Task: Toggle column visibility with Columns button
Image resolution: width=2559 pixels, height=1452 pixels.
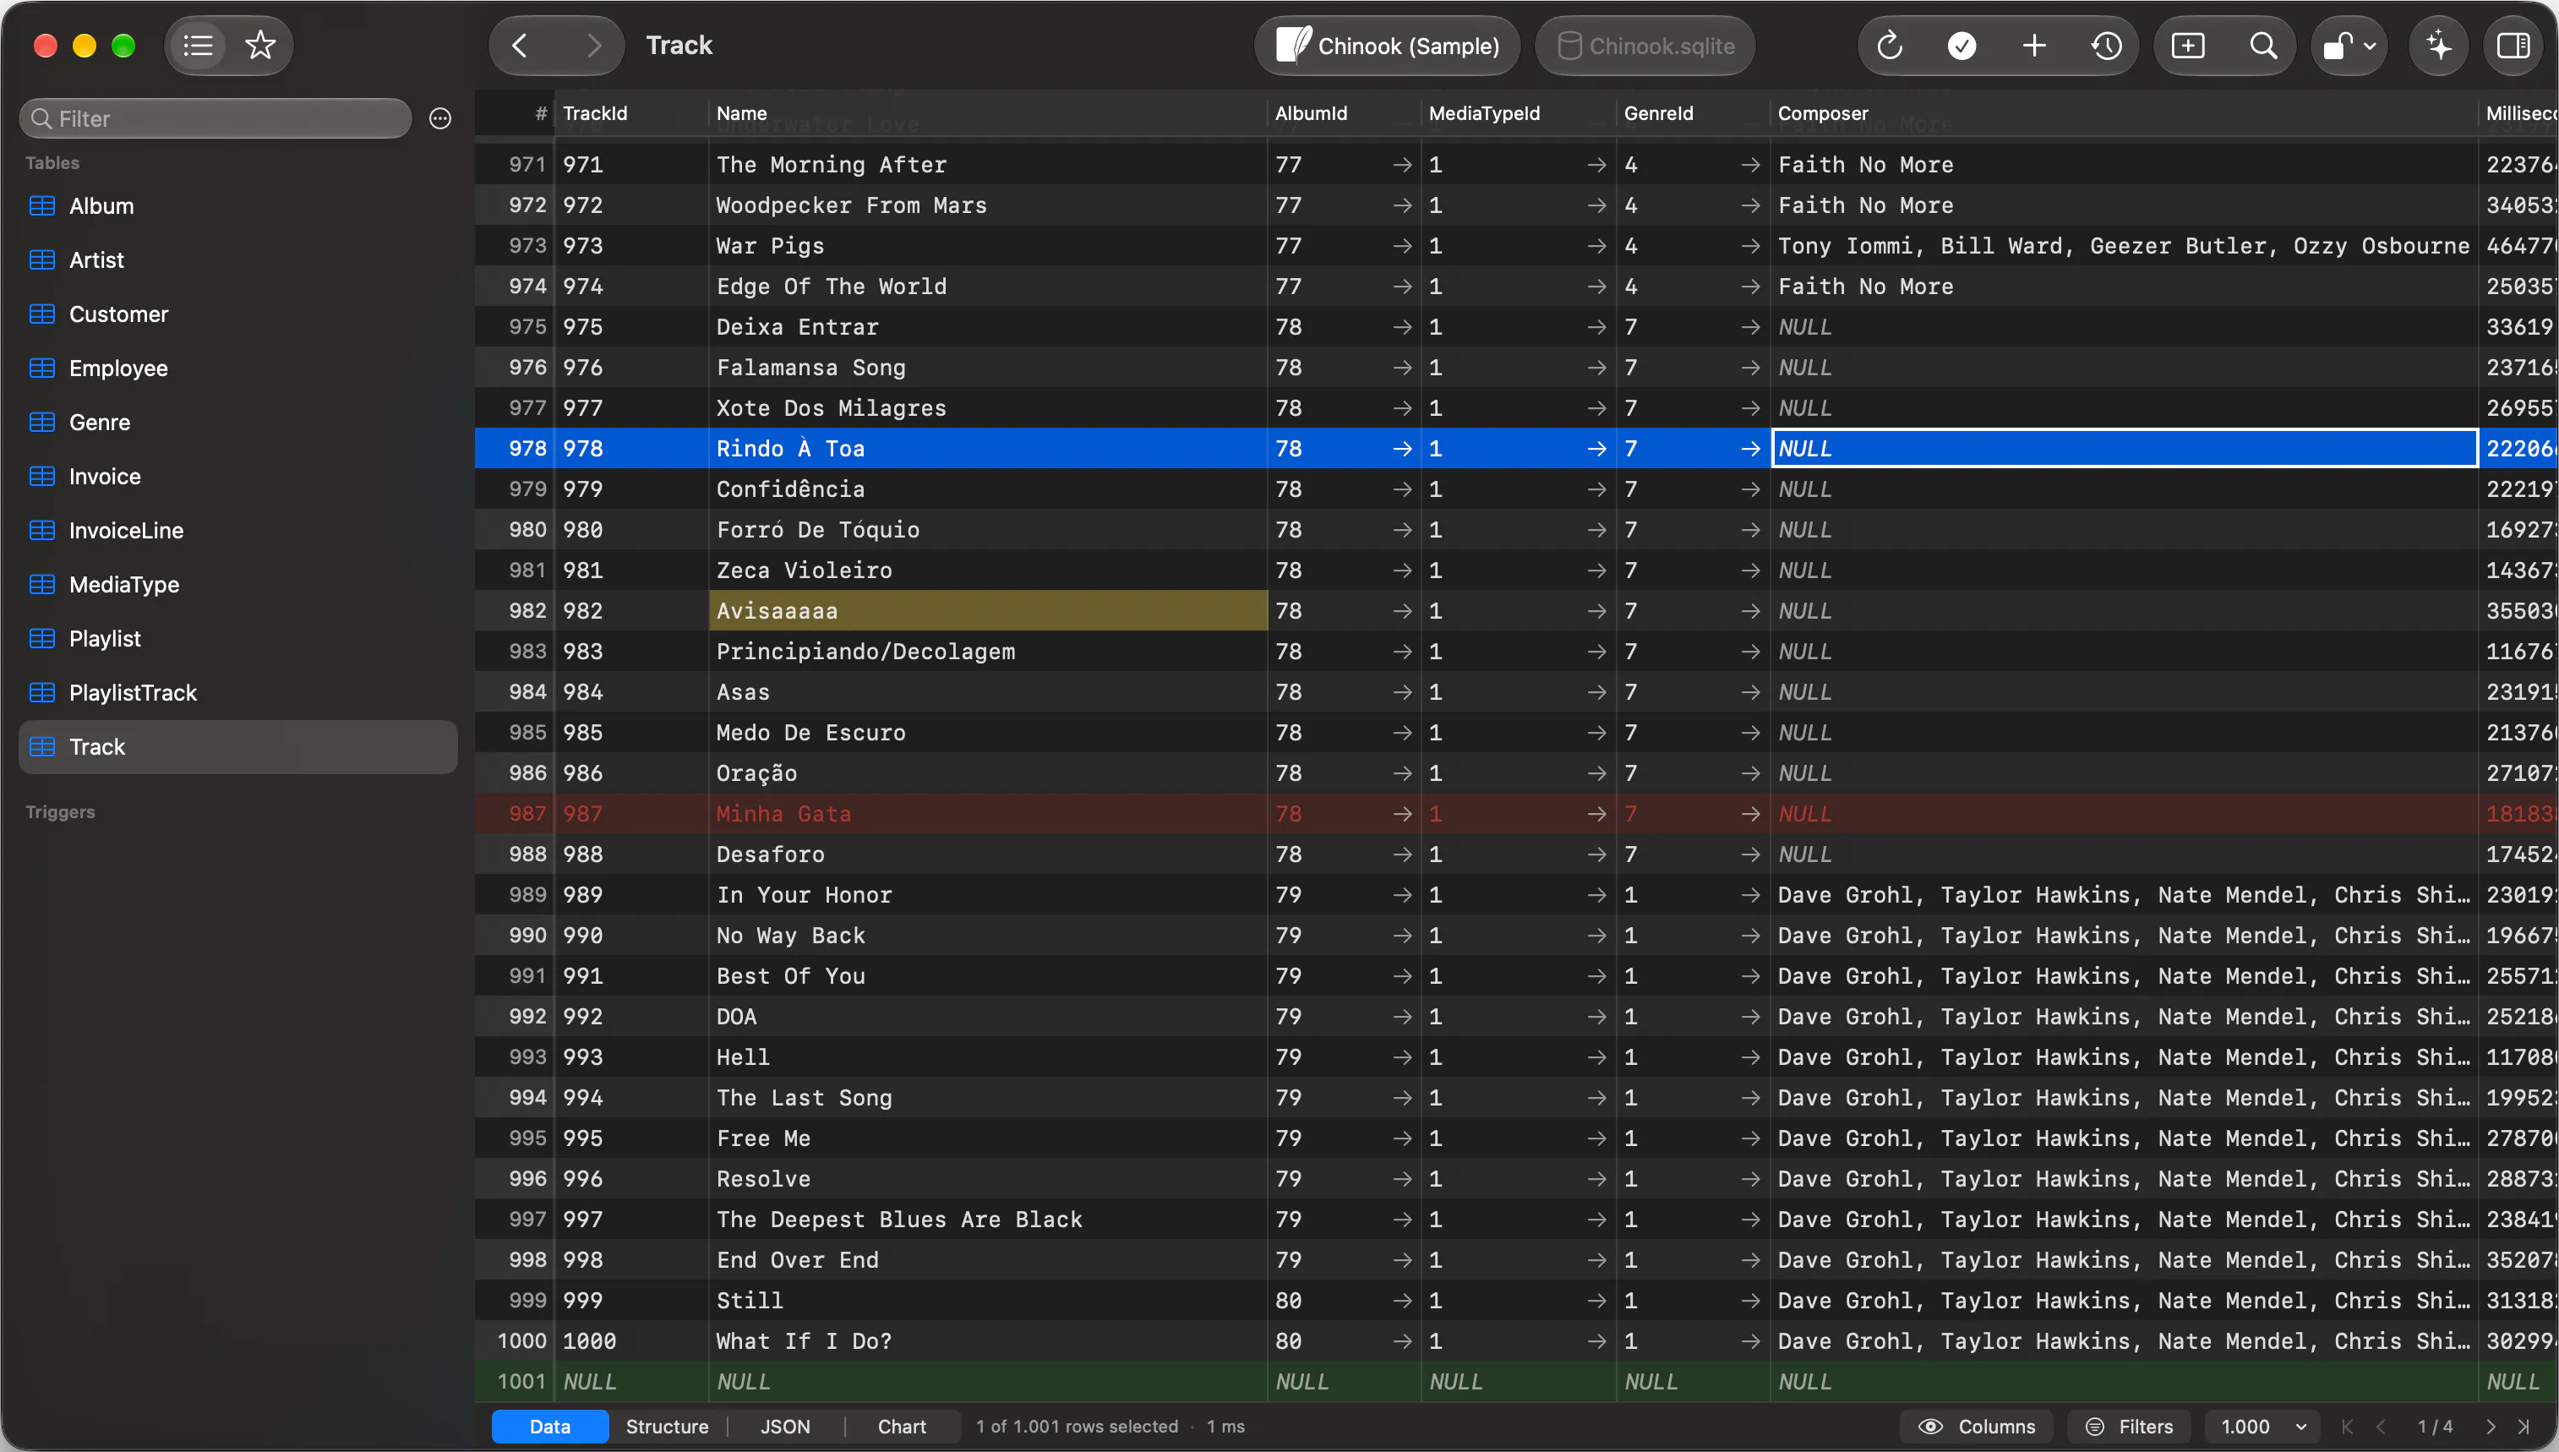Action: [x=1977, y=1426]
